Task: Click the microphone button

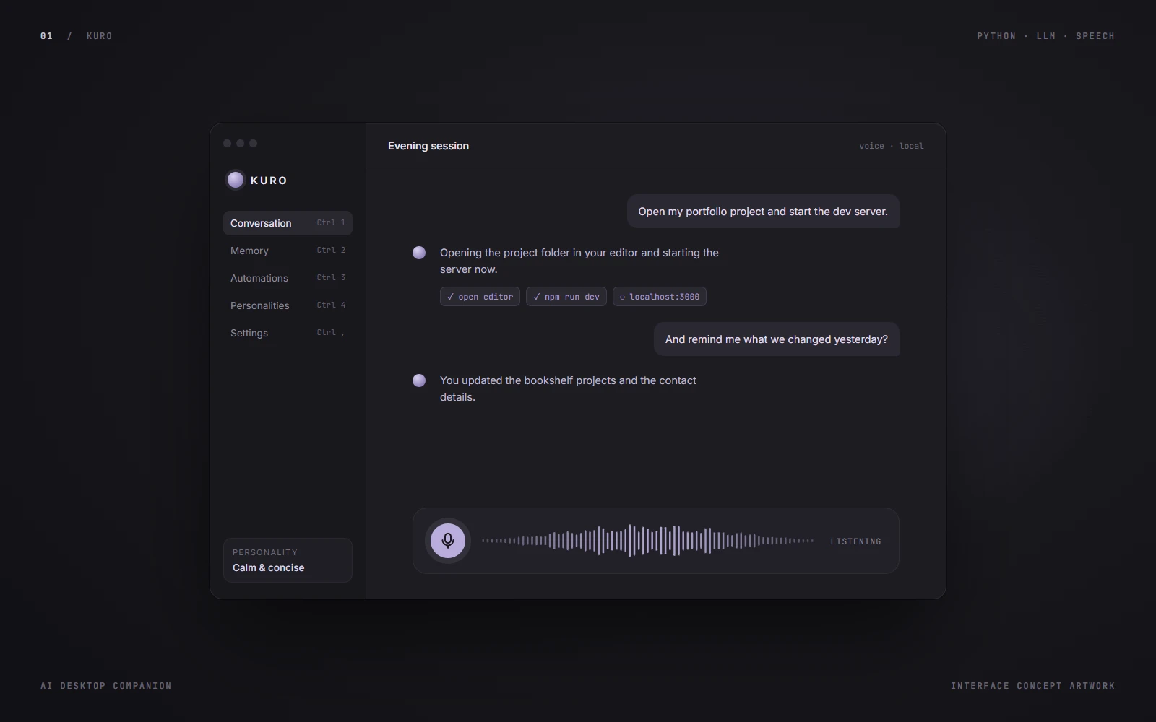Action: [x=448, y=541]
